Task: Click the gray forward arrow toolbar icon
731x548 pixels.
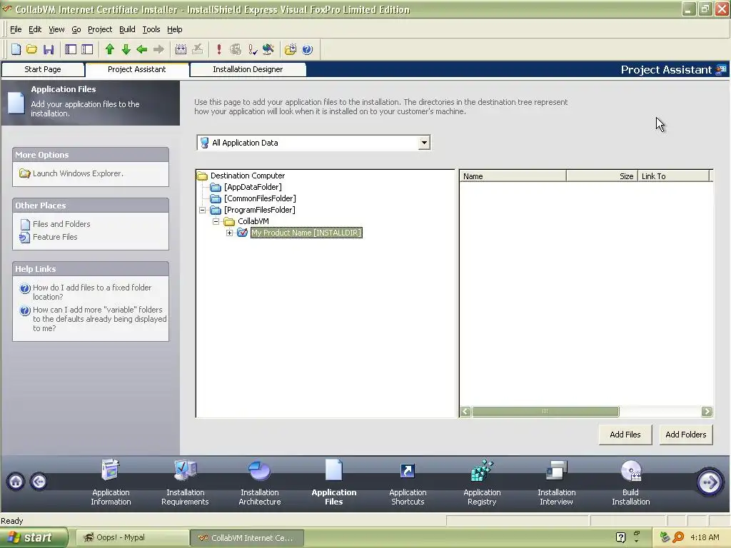Action: pos(158,49)
